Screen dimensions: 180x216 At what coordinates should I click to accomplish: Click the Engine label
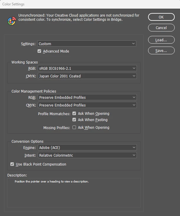[30, 148]
